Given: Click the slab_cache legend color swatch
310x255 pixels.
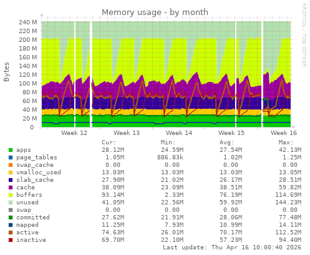Looking at the screenshot, I should 11,180.
